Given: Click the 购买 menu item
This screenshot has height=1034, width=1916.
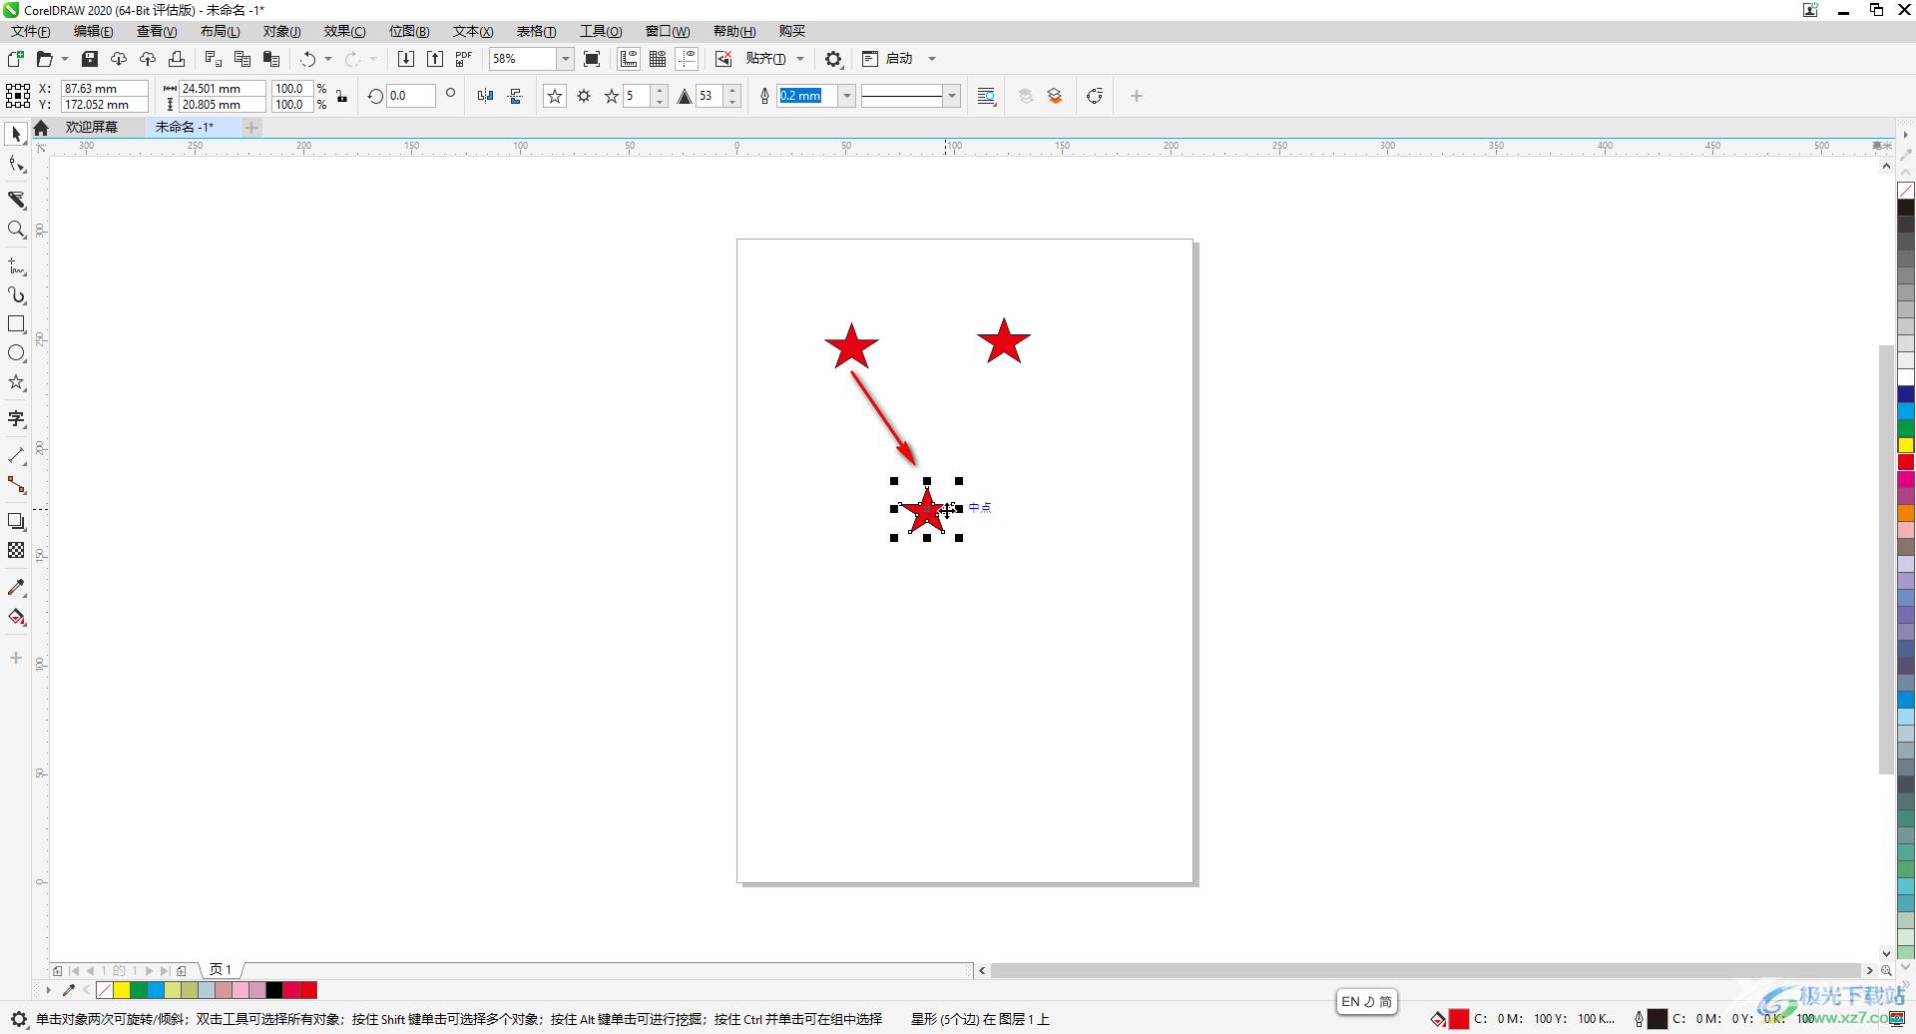Looking at the screenshot, I should (792, 31).
